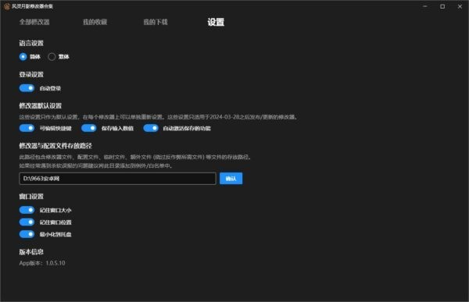Click the 语言设置 heading
The width and height of the screenshot is (469, 302).
coord(31,44)
